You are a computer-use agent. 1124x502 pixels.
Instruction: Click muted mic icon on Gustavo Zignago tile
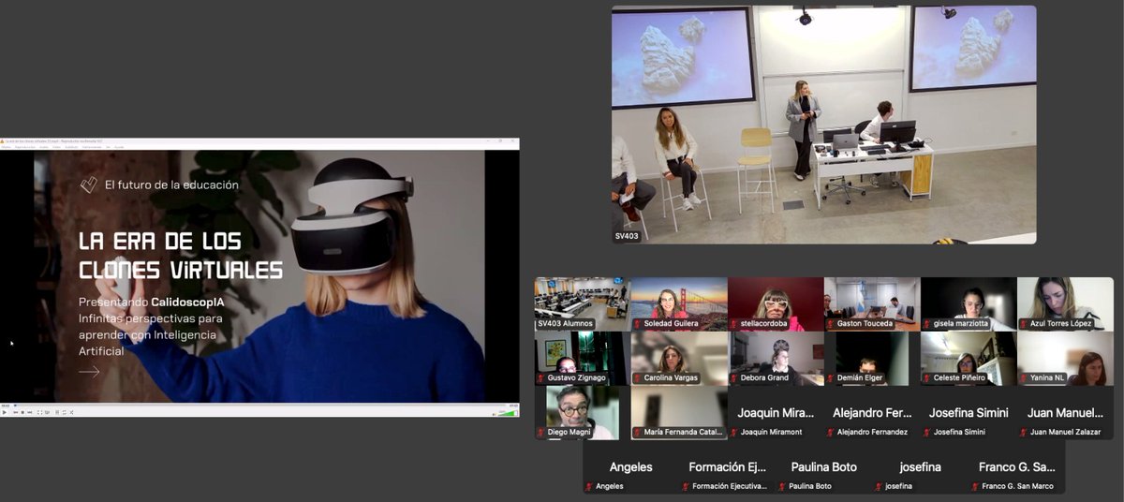[x=540, y=378]
